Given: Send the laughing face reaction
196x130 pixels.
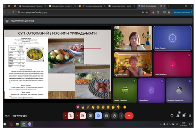Looking at the screenshot, I should [98, 107].
